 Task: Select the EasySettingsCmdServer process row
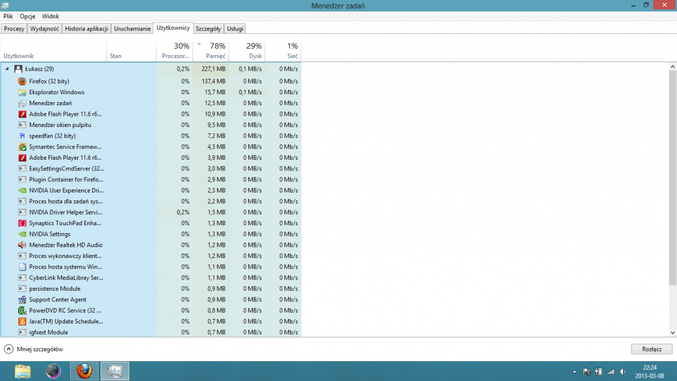click(151, 169)
